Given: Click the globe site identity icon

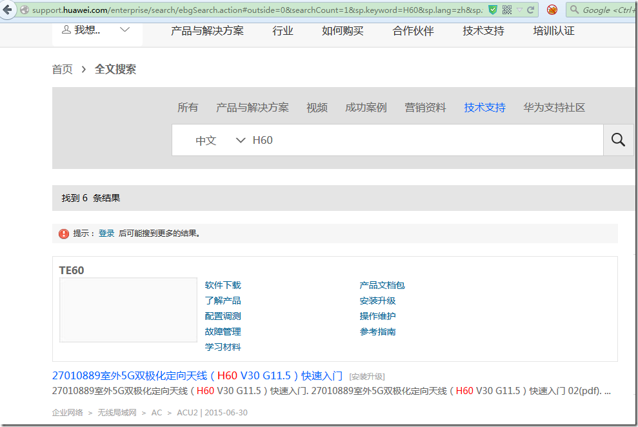Looking at the screenshot, I should click(x=25, y=10).
